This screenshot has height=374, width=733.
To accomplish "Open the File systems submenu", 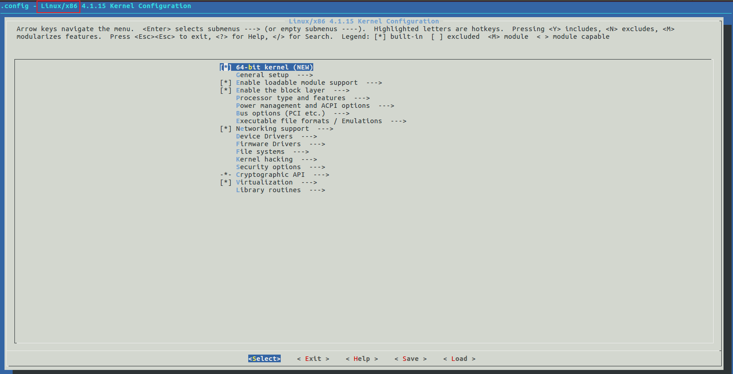I will (272, 152).
